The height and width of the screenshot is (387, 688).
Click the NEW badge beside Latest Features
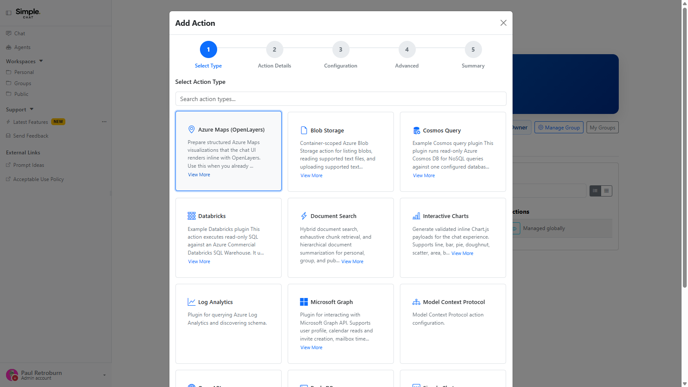click(x=58, y=122)
